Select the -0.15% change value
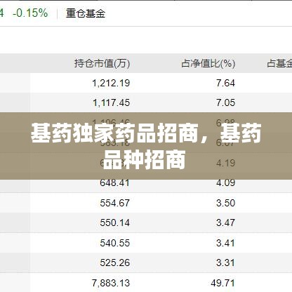The height and width of the screenshot is (292, 292). (x=30, y=13)
